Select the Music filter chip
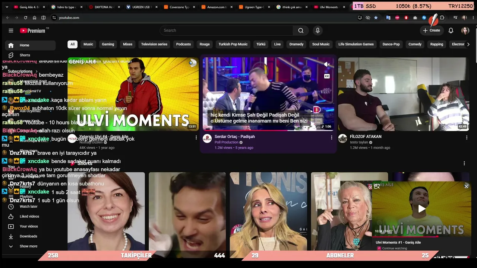 pyautogui.click(x=88, y=44)
